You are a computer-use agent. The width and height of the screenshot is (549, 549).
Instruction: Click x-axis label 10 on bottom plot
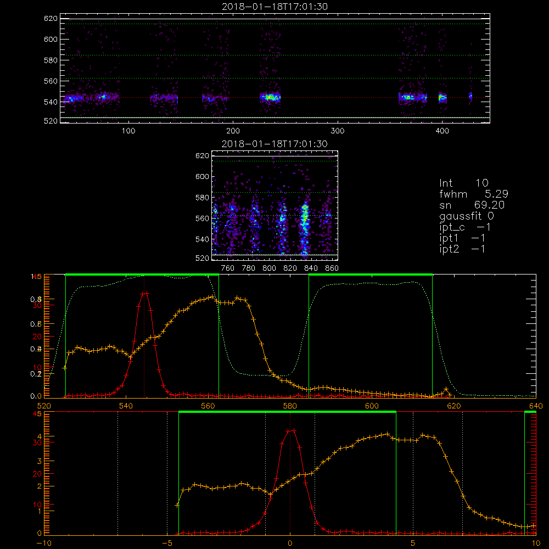[x=536, y=544]
